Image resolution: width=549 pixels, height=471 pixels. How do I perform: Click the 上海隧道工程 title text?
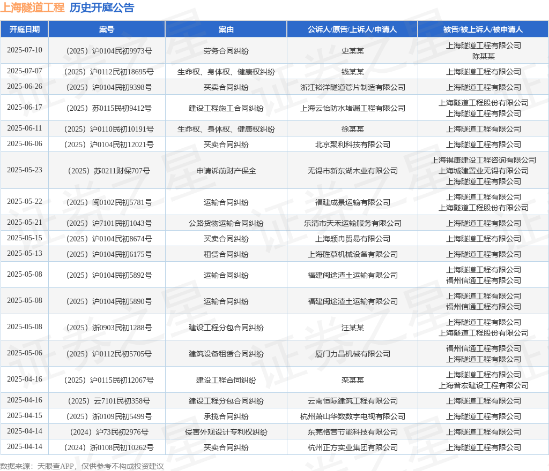coord(32,7)
